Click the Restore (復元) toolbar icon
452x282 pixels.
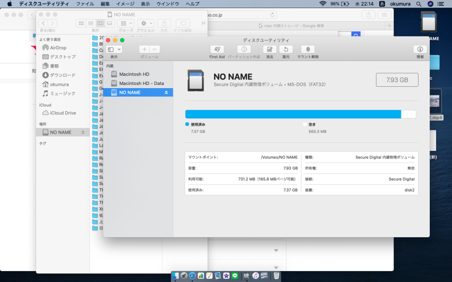tap(286, 49)
